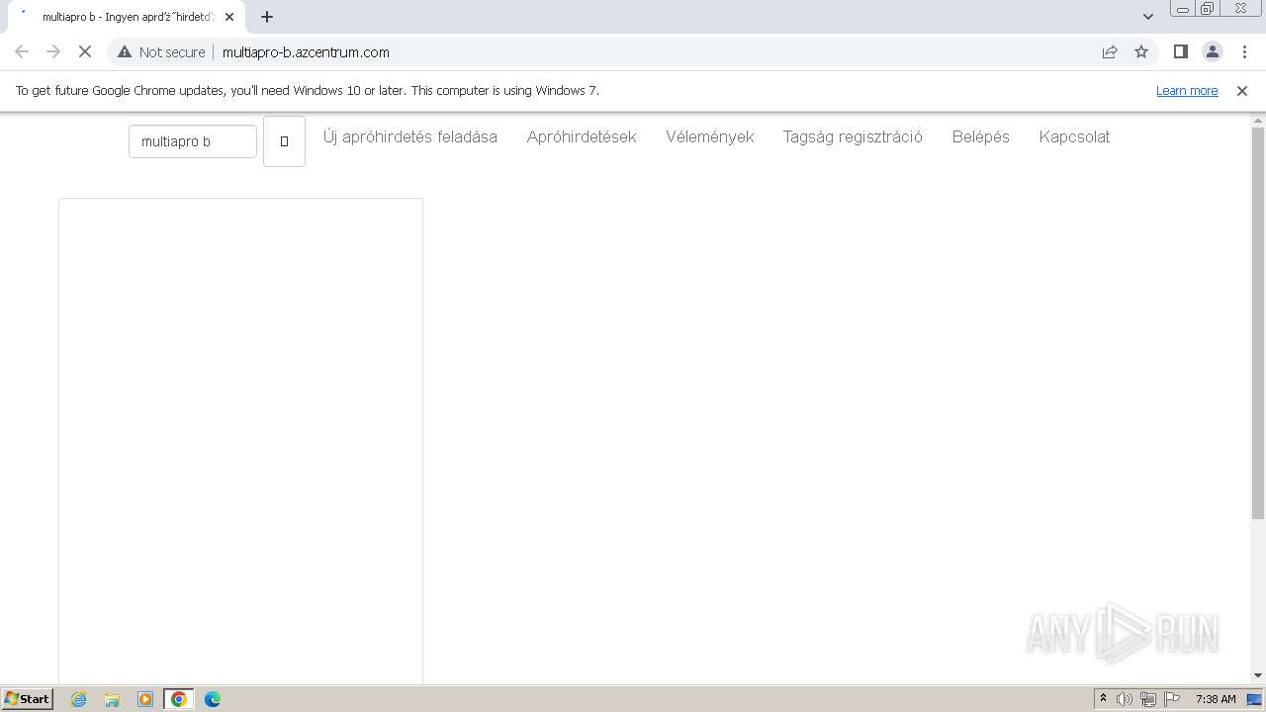Open the Kapcsolat page
Screen dimensions: 1266x712
point(1074,136)
